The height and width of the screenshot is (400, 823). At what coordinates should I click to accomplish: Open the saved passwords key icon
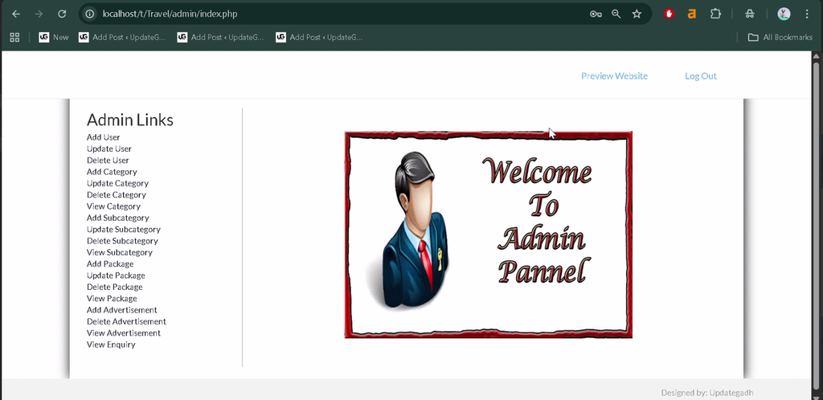point(596,14)
